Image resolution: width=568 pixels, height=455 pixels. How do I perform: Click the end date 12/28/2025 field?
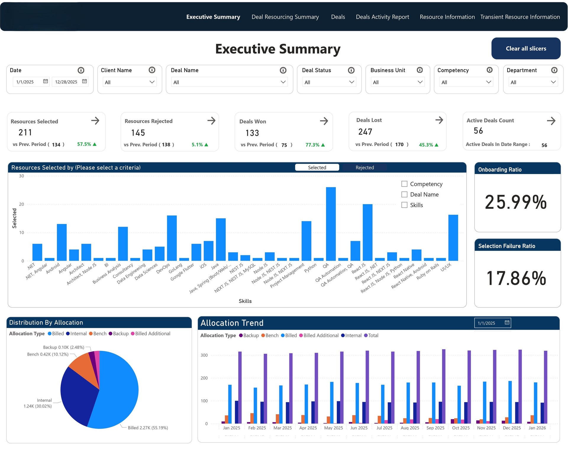pyautogui.click(x=66, y=82)
